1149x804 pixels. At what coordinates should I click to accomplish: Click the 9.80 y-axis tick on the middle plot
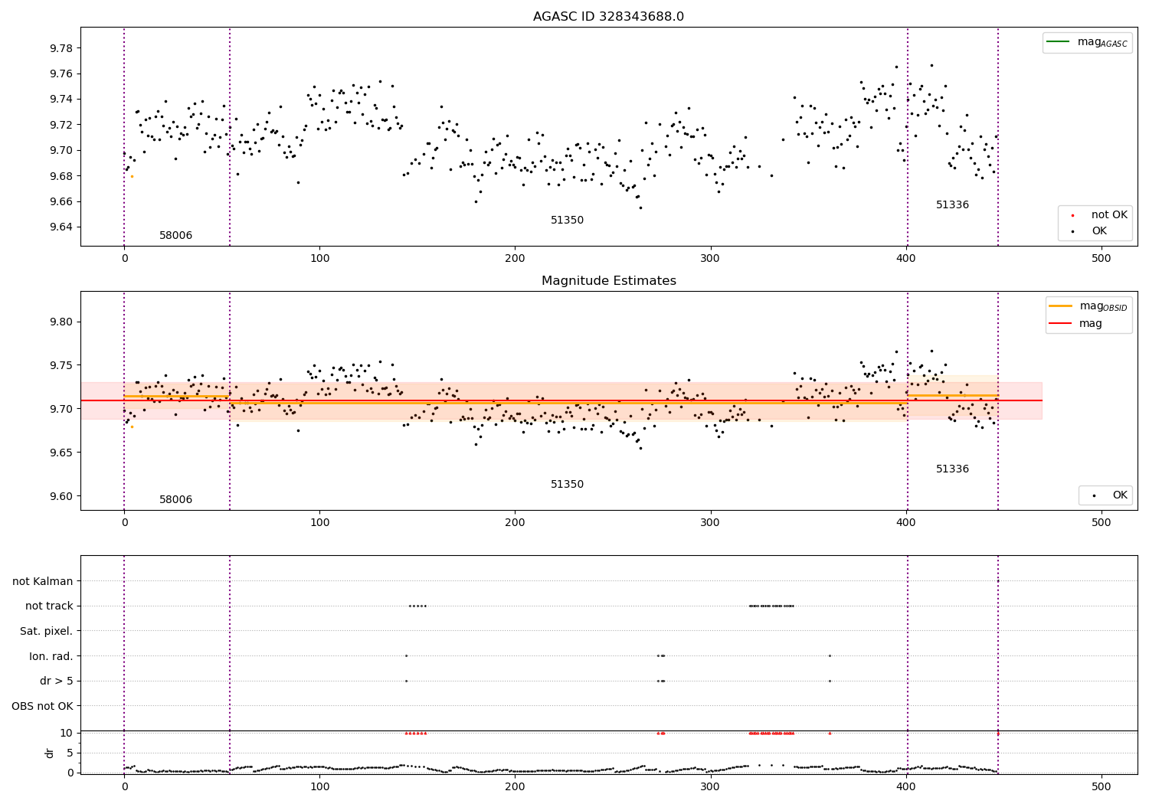click(61, 322)
